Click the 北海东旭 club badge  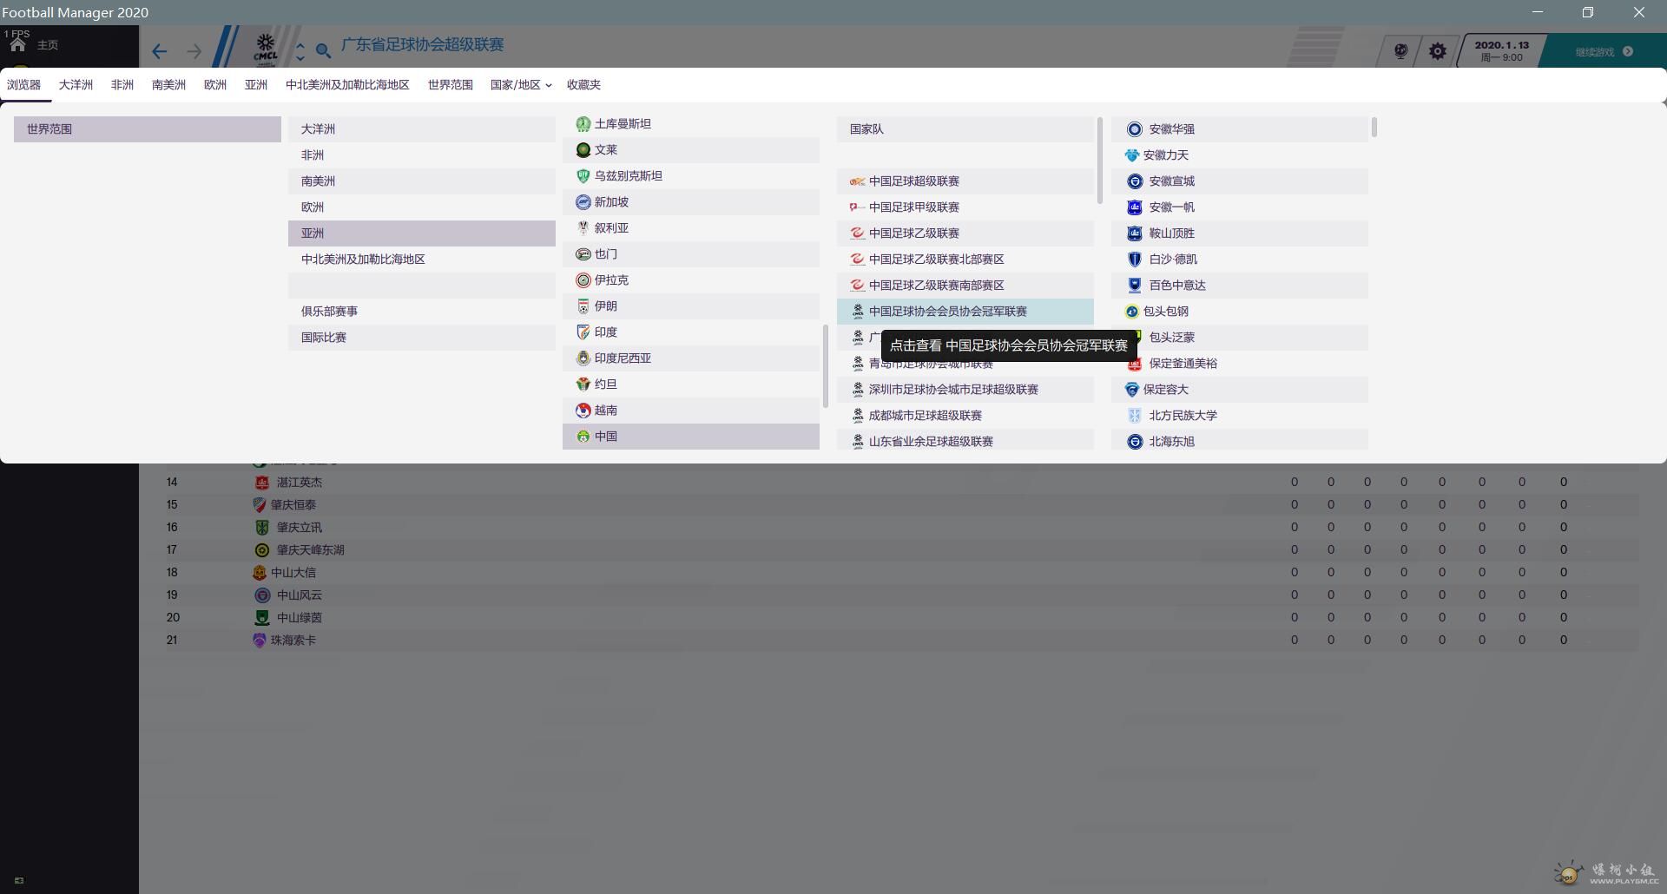[1134, 442]
